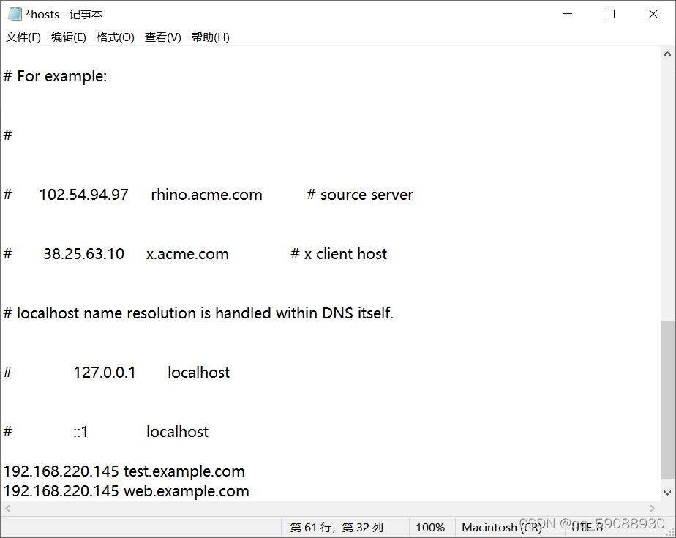
Task: Click on 'x.acme.com' text
Action: tap(187, 254)
